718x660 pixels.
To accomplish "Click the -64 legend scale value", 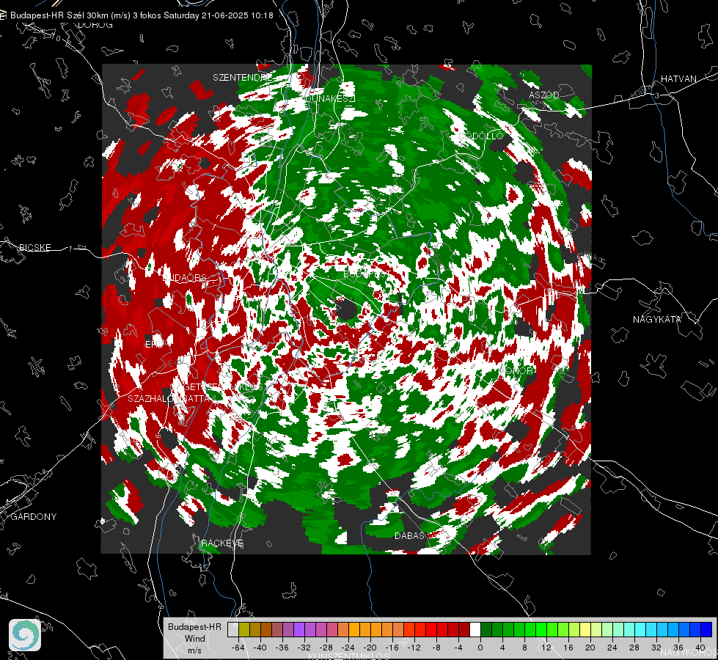I will coord(238,648).
